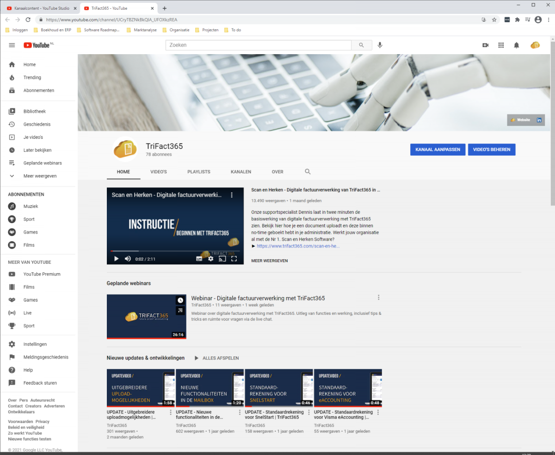Screen dimensions: 555x455
Task: Open the featured video settings gear
Action: (x=210, y=259)
